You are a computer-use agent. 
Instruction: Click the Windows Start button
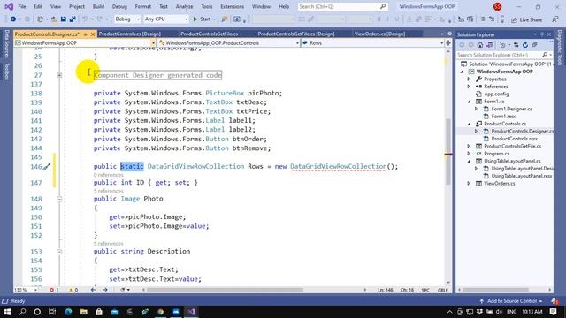(7, 312)
